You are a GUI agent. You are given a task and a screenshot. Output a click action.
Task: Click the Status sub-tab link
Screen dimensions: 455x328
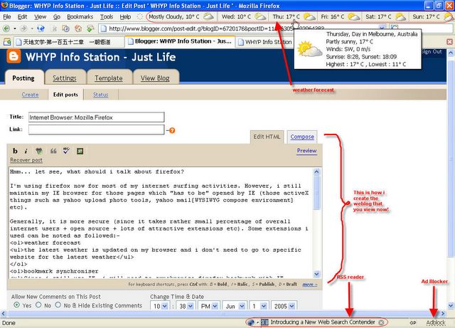click(x=100, y=95)
